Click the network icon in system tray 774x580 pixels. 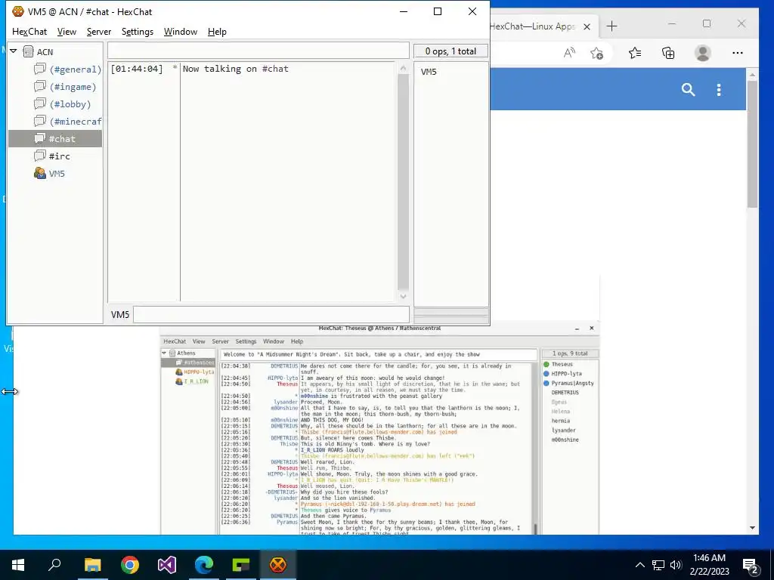658,565
